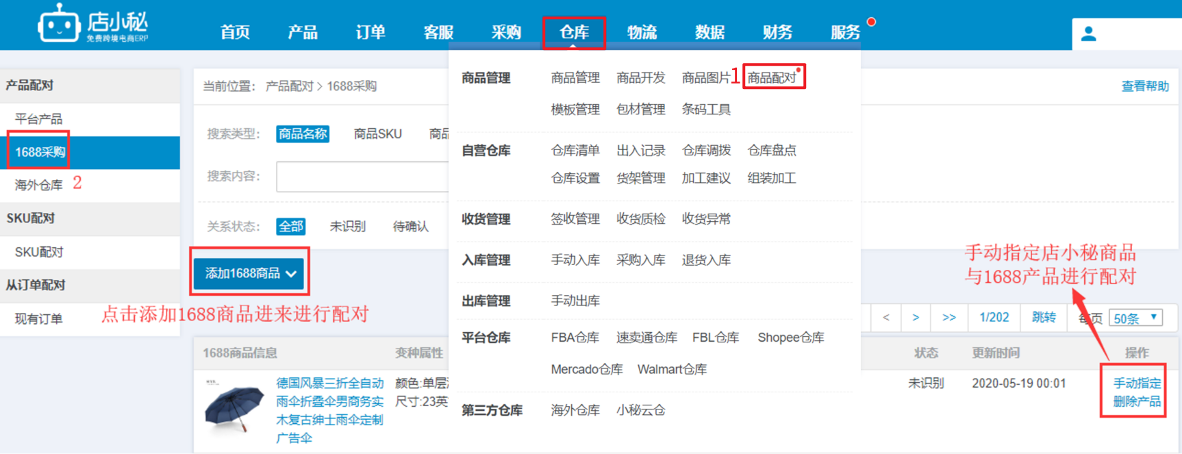Expand the 添加1688商品 dropdown button
The width and height of the screenshot is (1182, 454).
(250, 273)
